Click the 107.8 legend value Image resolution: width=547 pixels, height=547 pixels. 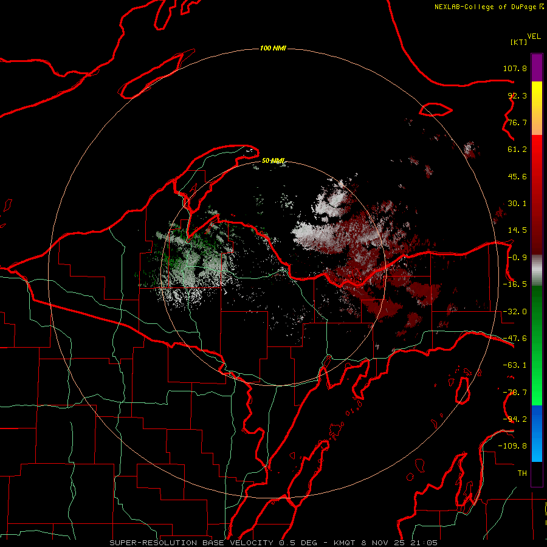point(515,68)
